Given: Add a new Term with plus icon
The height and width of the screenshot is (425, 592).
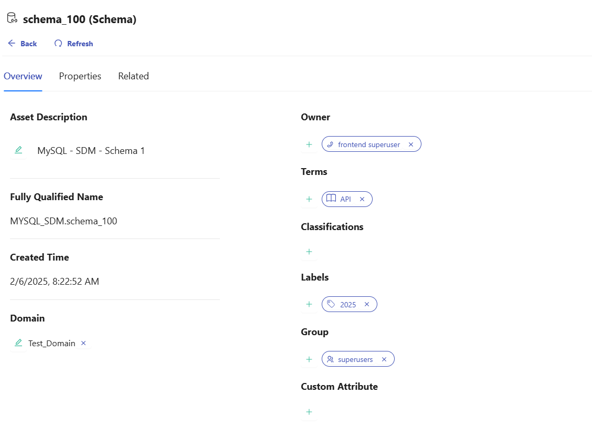Looking at the screenshot, I should coord(309,199).
